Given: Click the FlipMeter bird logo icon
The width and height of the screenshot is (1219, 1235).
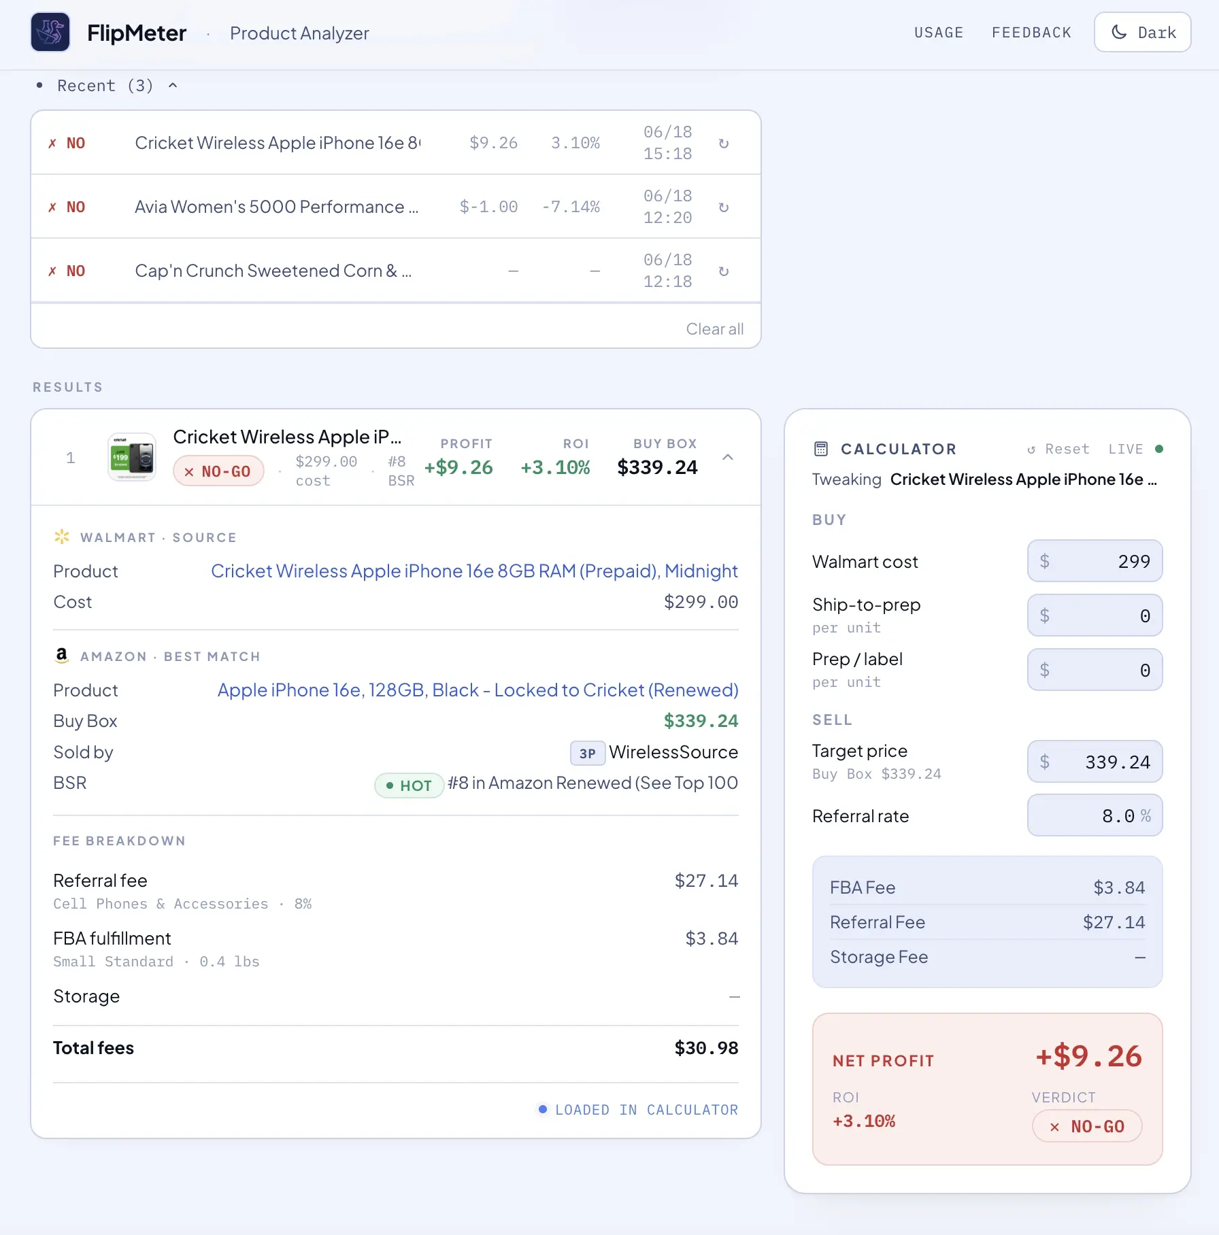Looking at the screenshot, I should tap(50, 32).
